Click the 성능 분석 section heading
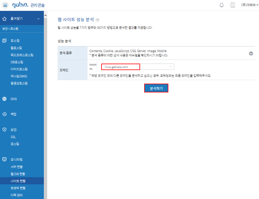Screen dimensions: 259x199 click(64, 41)
